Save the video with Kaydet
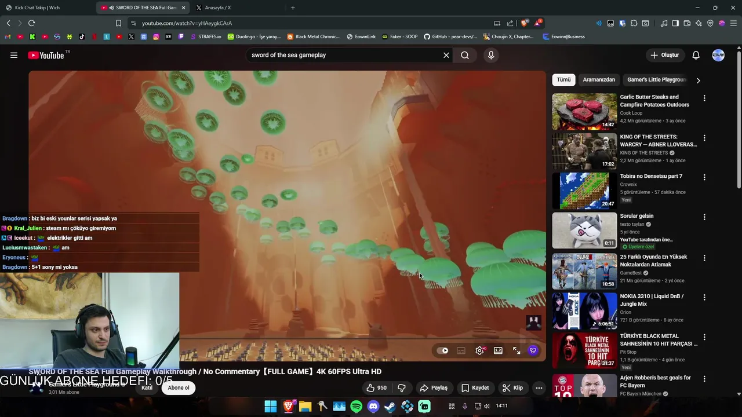The width and height of the screenshot is (742, 417). pos(475,388)
